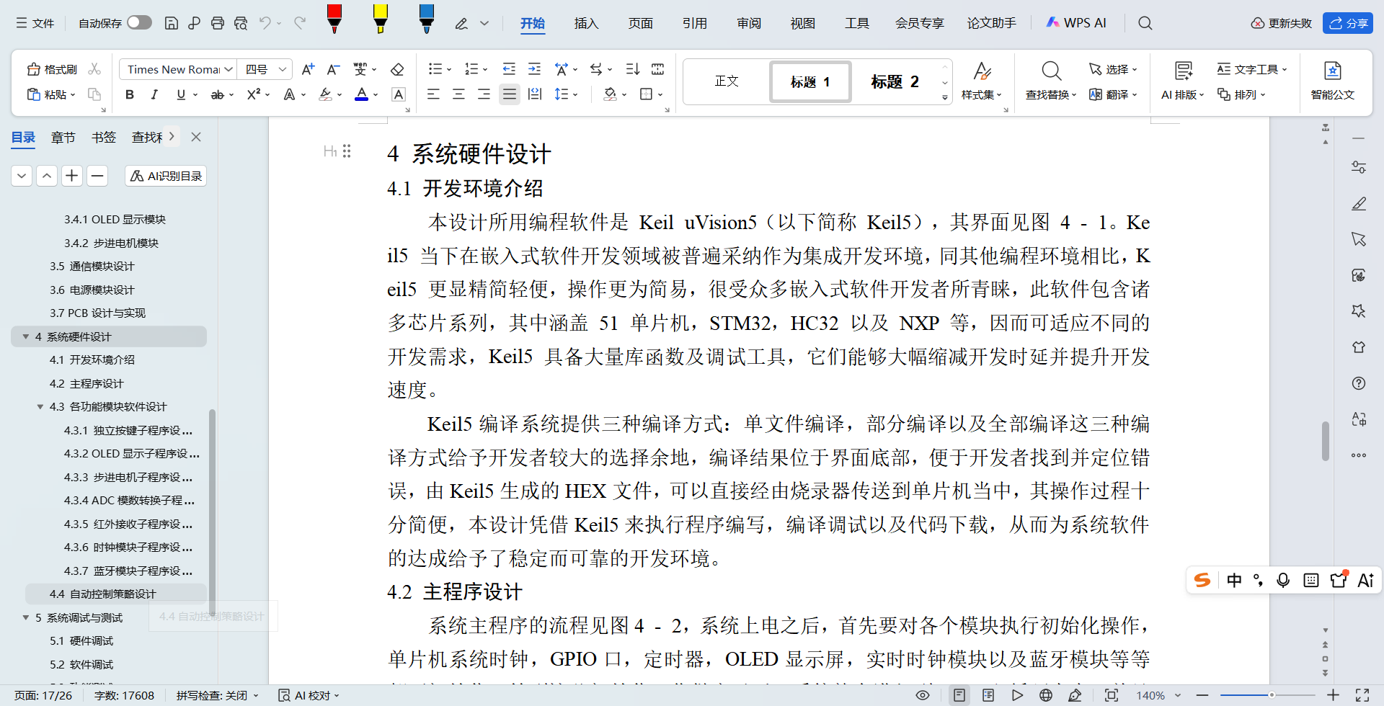Click the WPS AI button
The height and width of the screenshot is (706, 1384).
click(1075, 23)
